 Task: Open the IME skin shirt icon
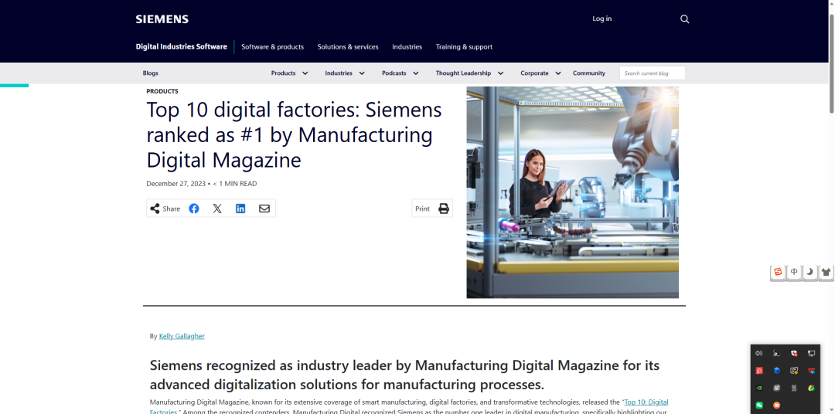[826, 272]
